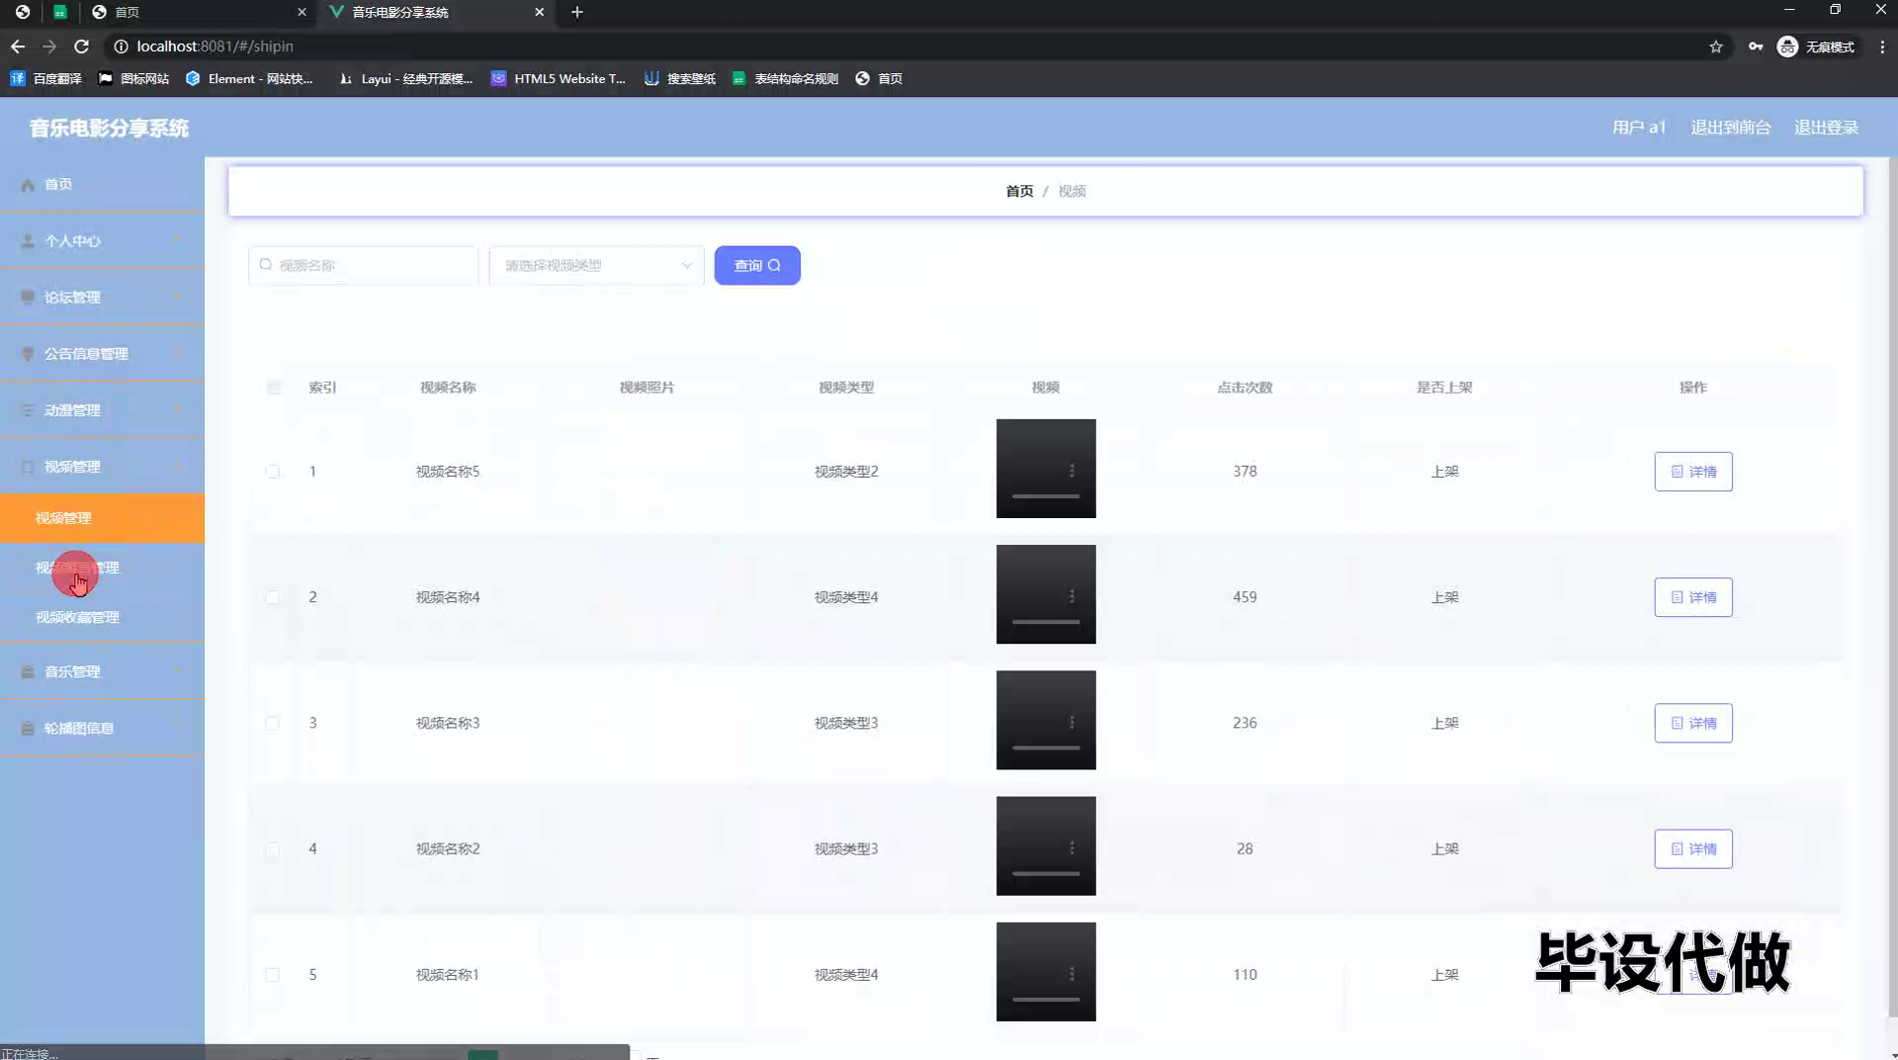Open the Layui bookmark
Screen dimensions: 1898x1060
pos(405,78)
